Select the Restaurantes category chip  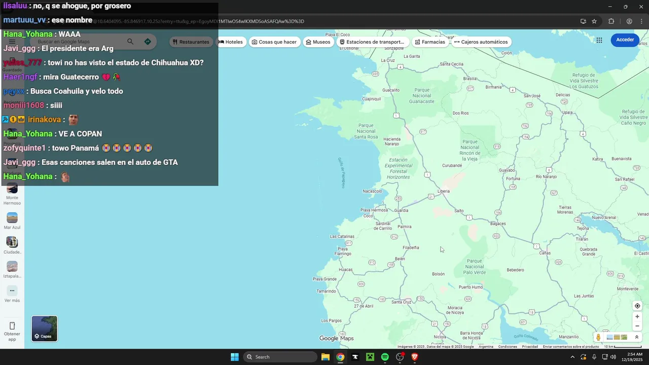191,42
